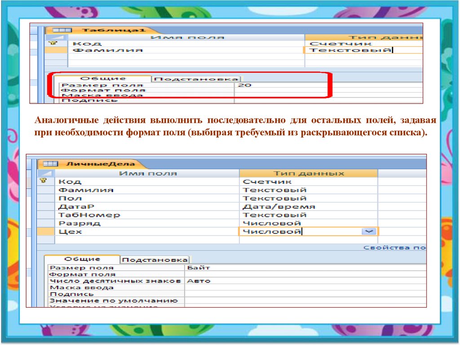
Task: Click Текстовый data type cell in Таблица1
Action: tap(364, 50)
